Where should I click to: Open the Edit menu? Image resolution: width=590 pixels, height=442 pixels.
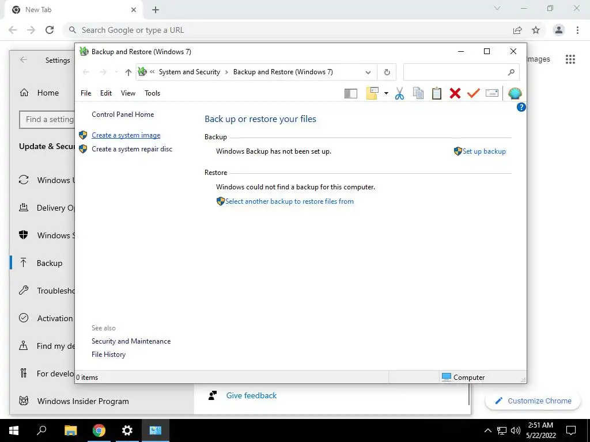click(x=106, y=93)
